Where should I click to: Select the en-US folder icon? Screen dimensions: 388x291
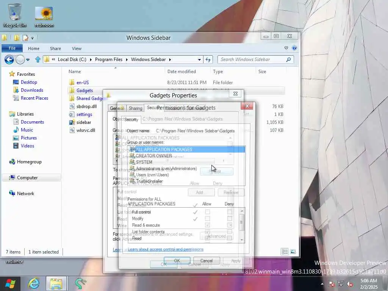click(72, 82)
